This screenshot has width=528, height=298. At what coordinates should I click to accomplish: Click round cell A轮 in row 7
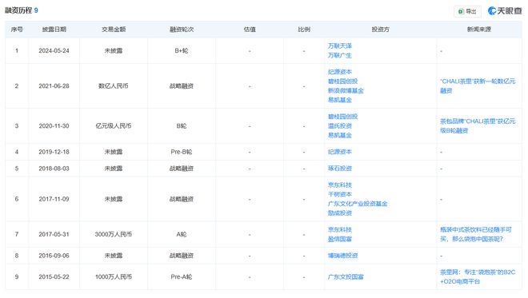click(x=182, y=234)
